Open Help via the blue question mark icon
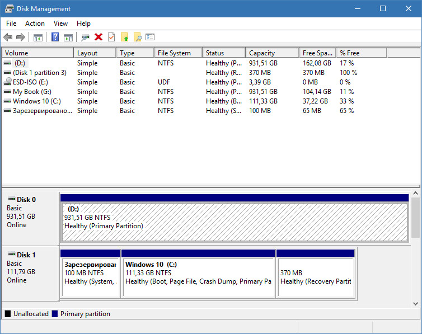The height and width of the screenshot is (334, 422). click(55, 37)
